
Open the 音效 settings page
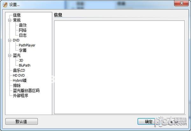click(23, 25)
